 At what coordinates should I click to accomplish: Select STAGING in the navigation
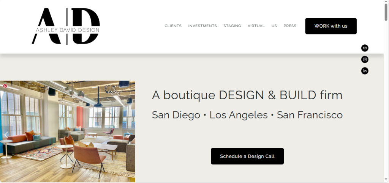(x=232, y=26)
